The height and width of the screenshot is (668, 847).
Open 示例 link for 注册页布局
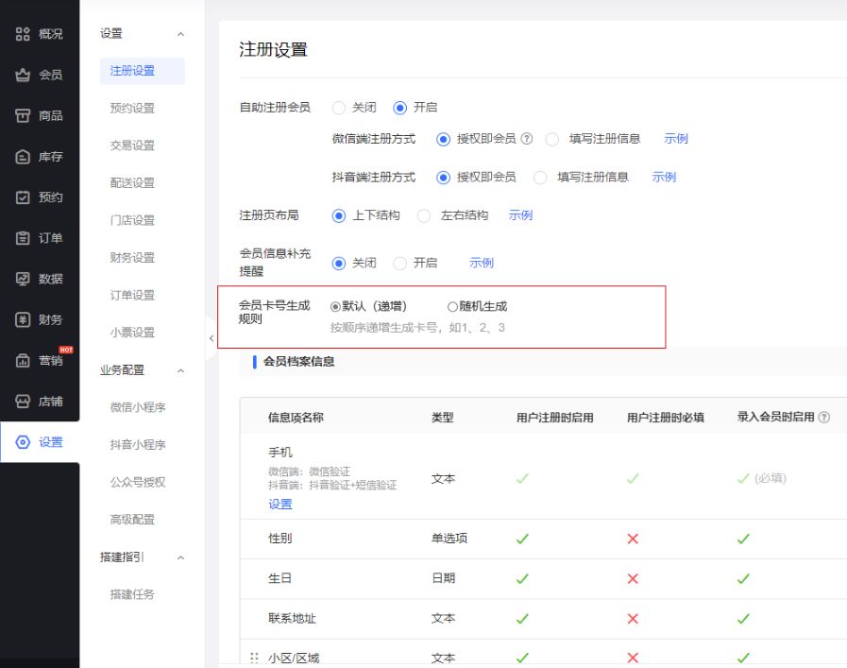click(x=520, y=215)
